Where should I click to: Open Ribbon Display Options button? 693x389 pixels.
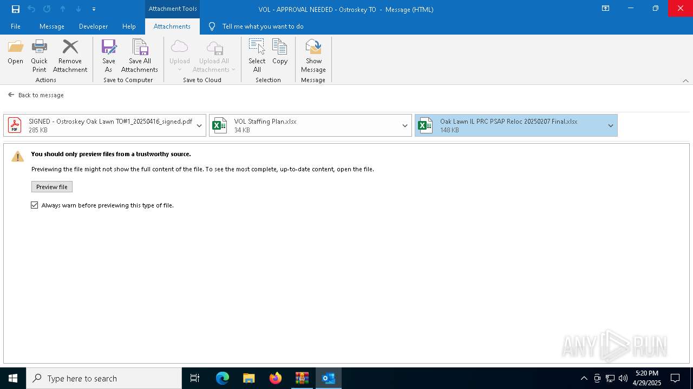(605, 8)
